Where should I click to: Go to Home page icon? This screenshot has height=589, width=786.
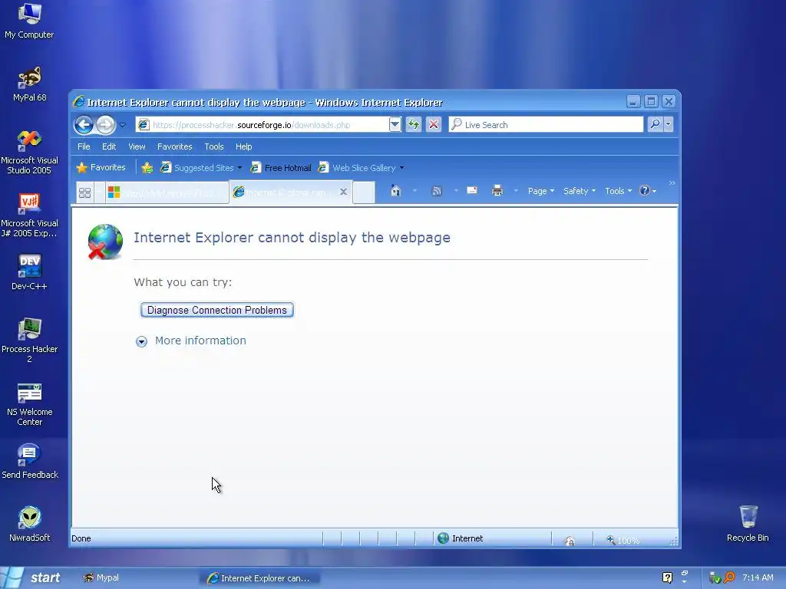tap(396, 191)
